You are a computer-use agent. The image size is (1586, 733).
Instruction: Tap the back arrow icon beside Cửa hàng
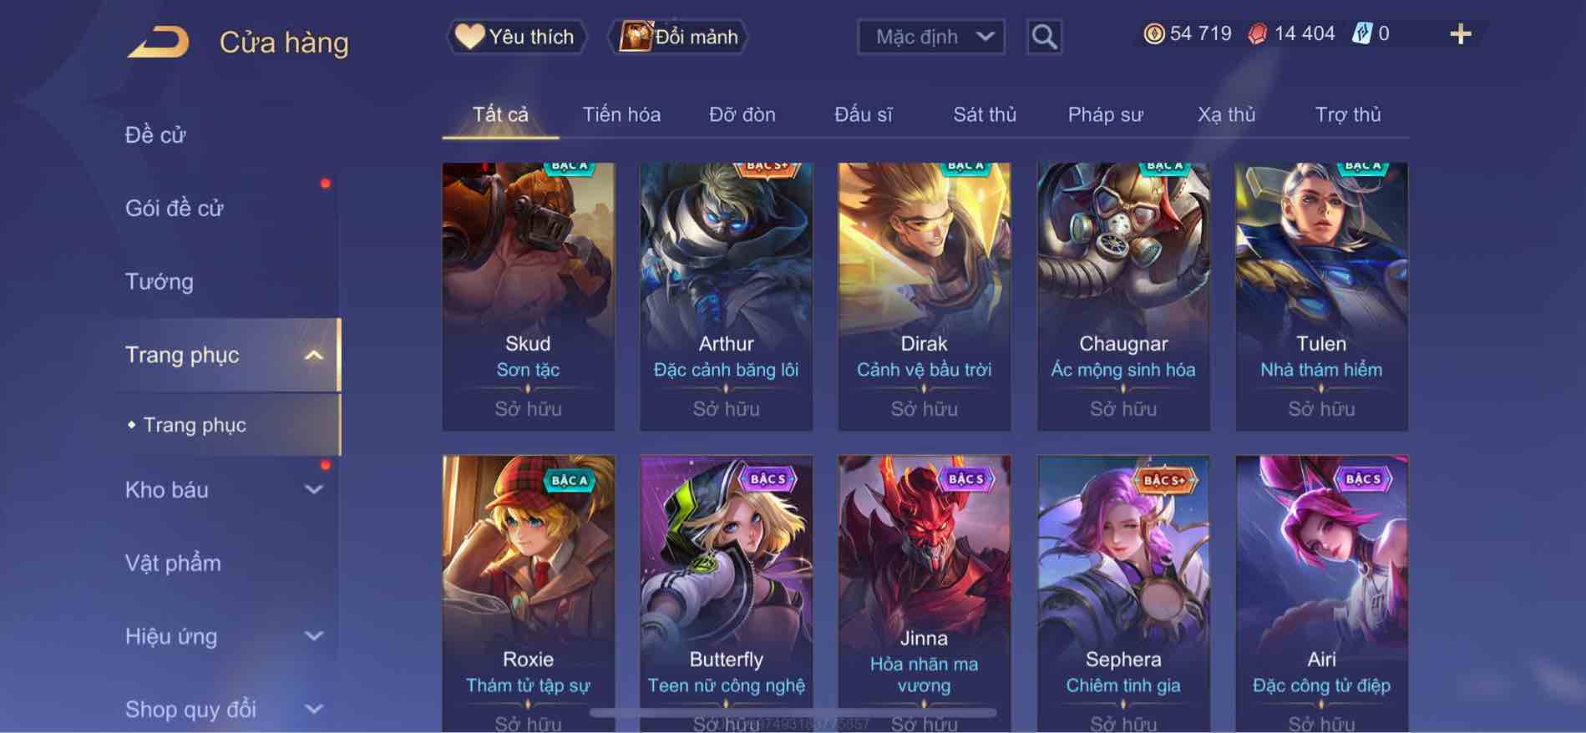(158, 42)
